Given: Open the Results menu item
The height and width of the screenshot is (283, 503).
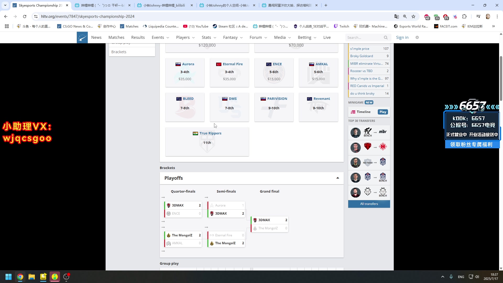Looking at the screenshot, I should tap(138, 37).
